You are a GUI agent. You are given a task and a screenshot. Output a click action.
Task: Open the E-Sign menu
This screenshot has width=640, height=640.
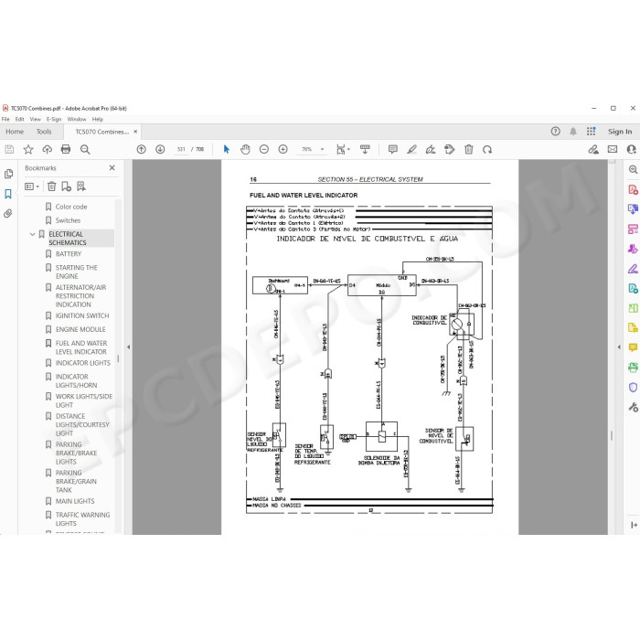[x=54, y=119]
